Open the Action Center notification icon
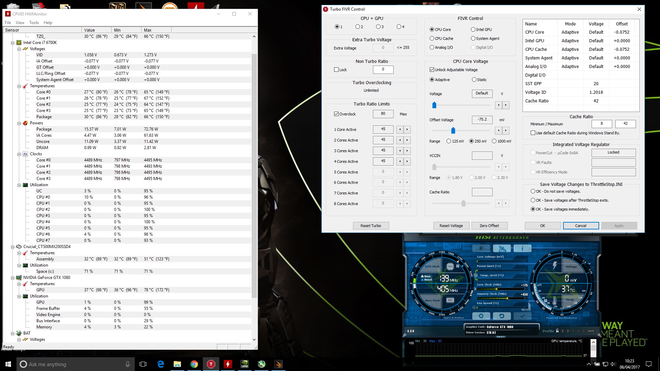 [x=649, y=364]
